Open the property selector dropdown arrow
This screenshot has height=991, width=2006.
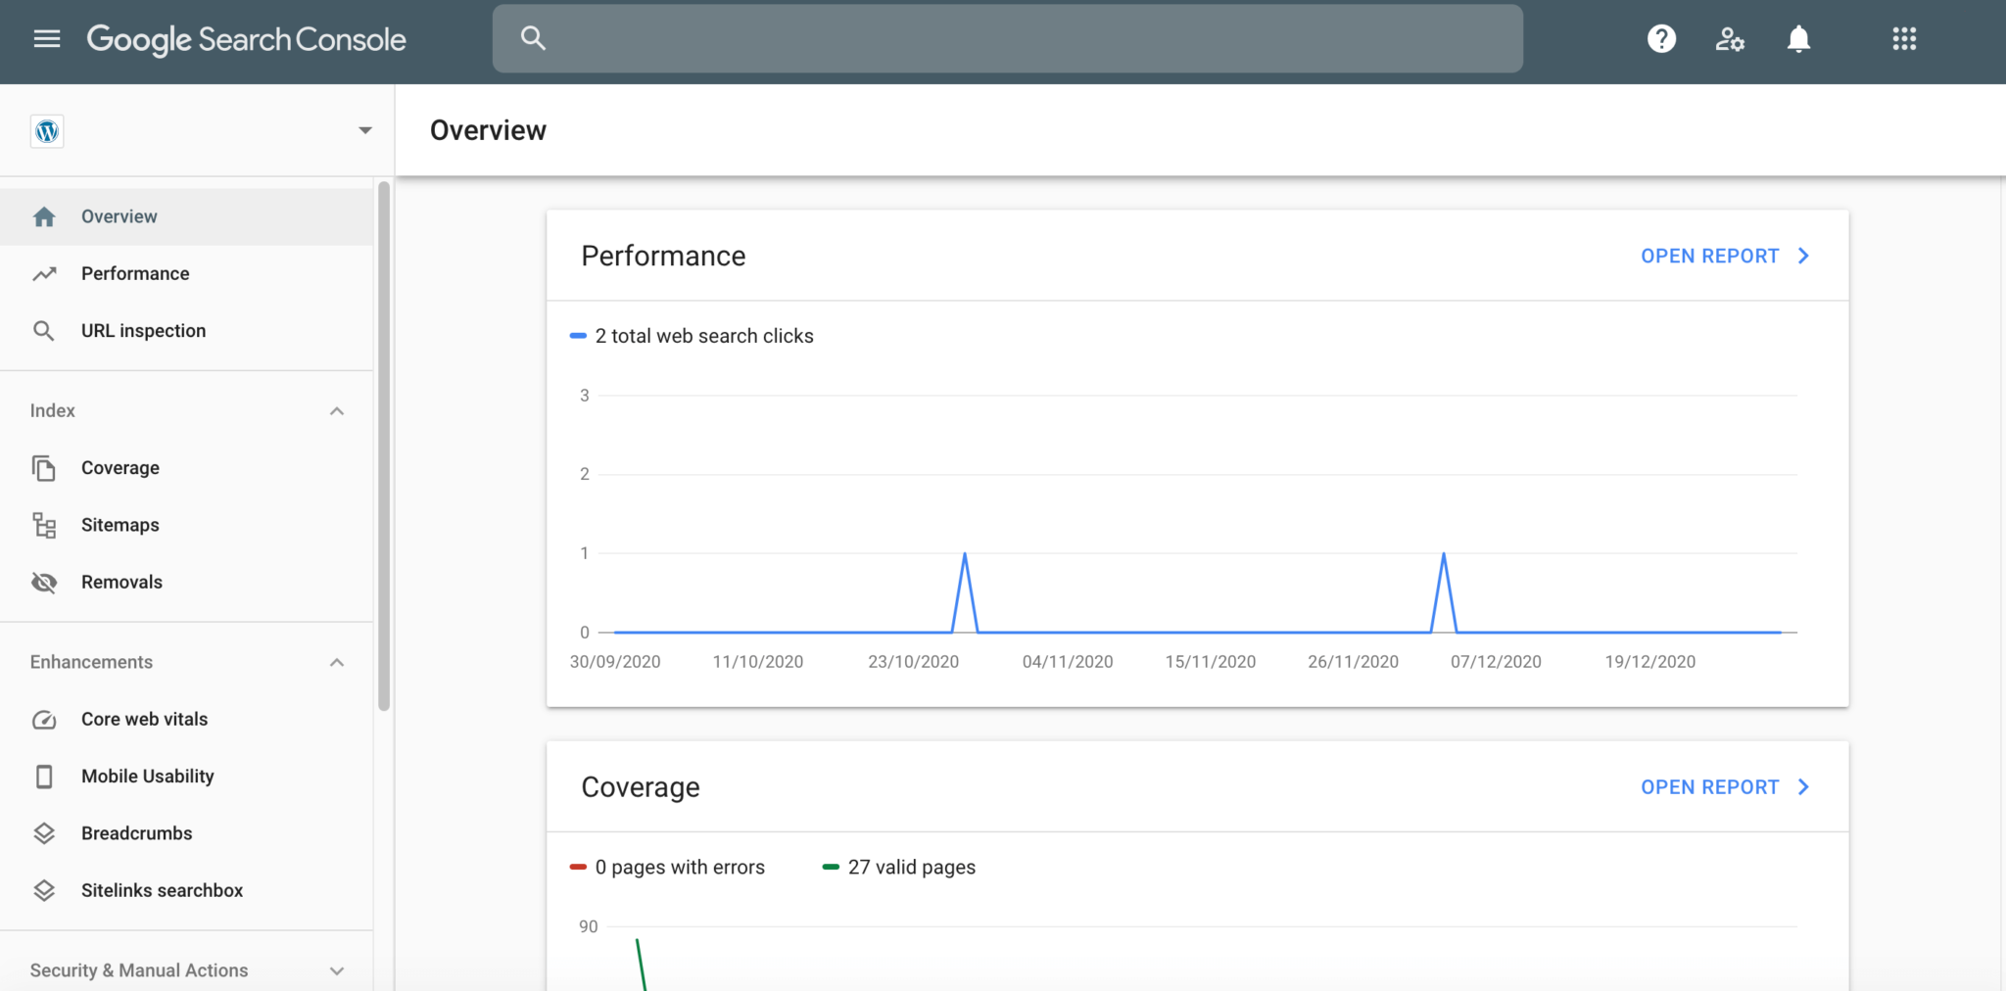(365, 130)
